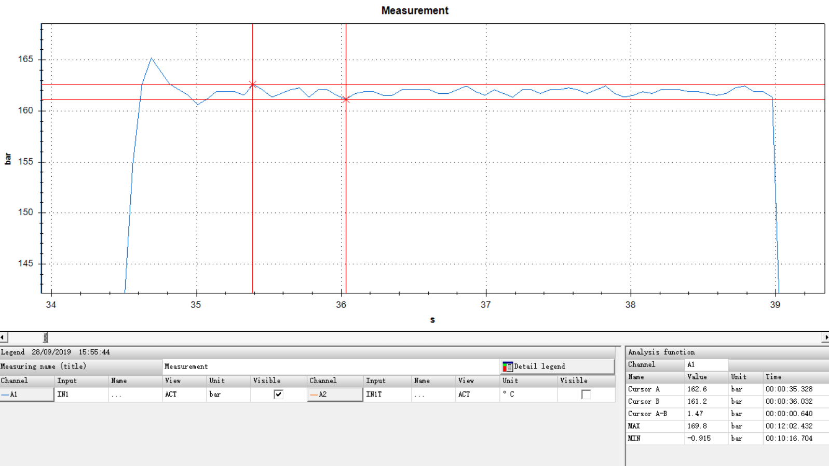
Task: Click the horizontal scrollbar thumb
Action: (x=46, y=337)
